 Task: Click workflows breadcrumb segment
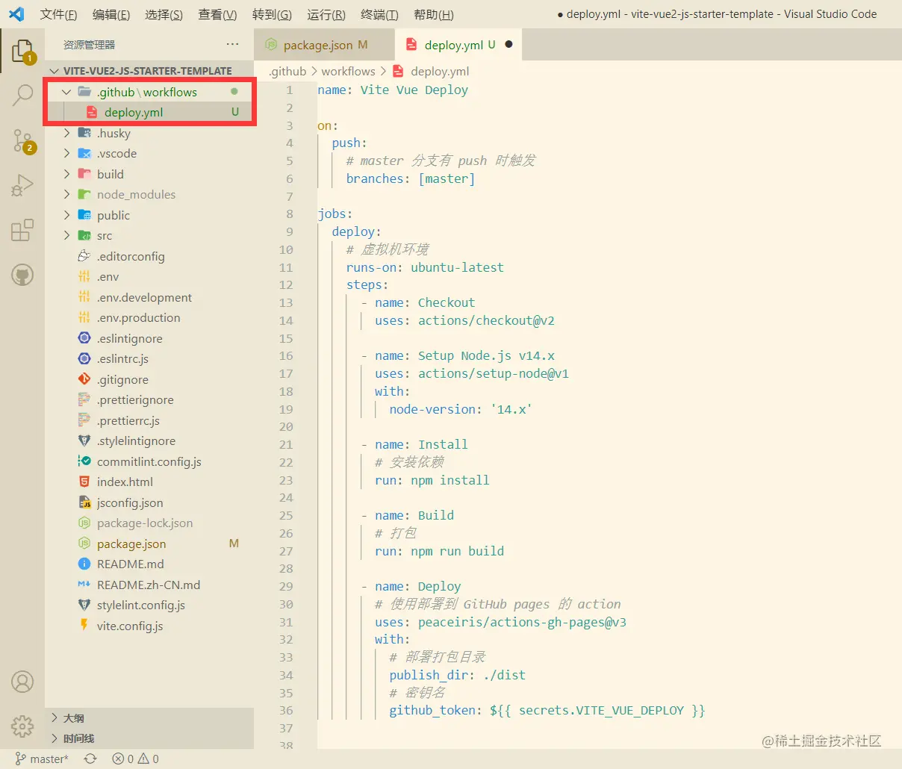(348, 71)
